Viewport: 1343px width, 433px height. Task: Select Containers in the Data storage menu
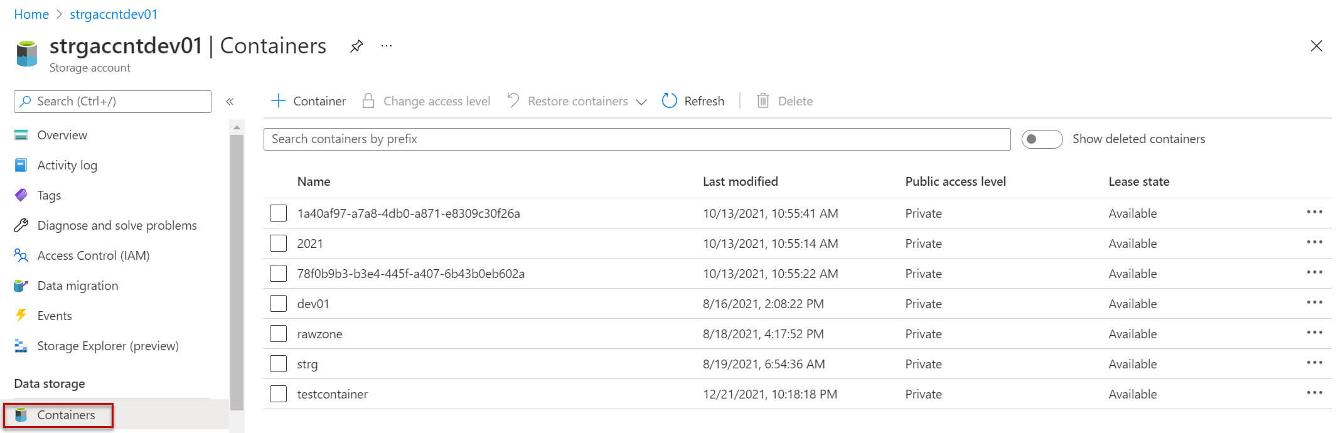(66, 415)
